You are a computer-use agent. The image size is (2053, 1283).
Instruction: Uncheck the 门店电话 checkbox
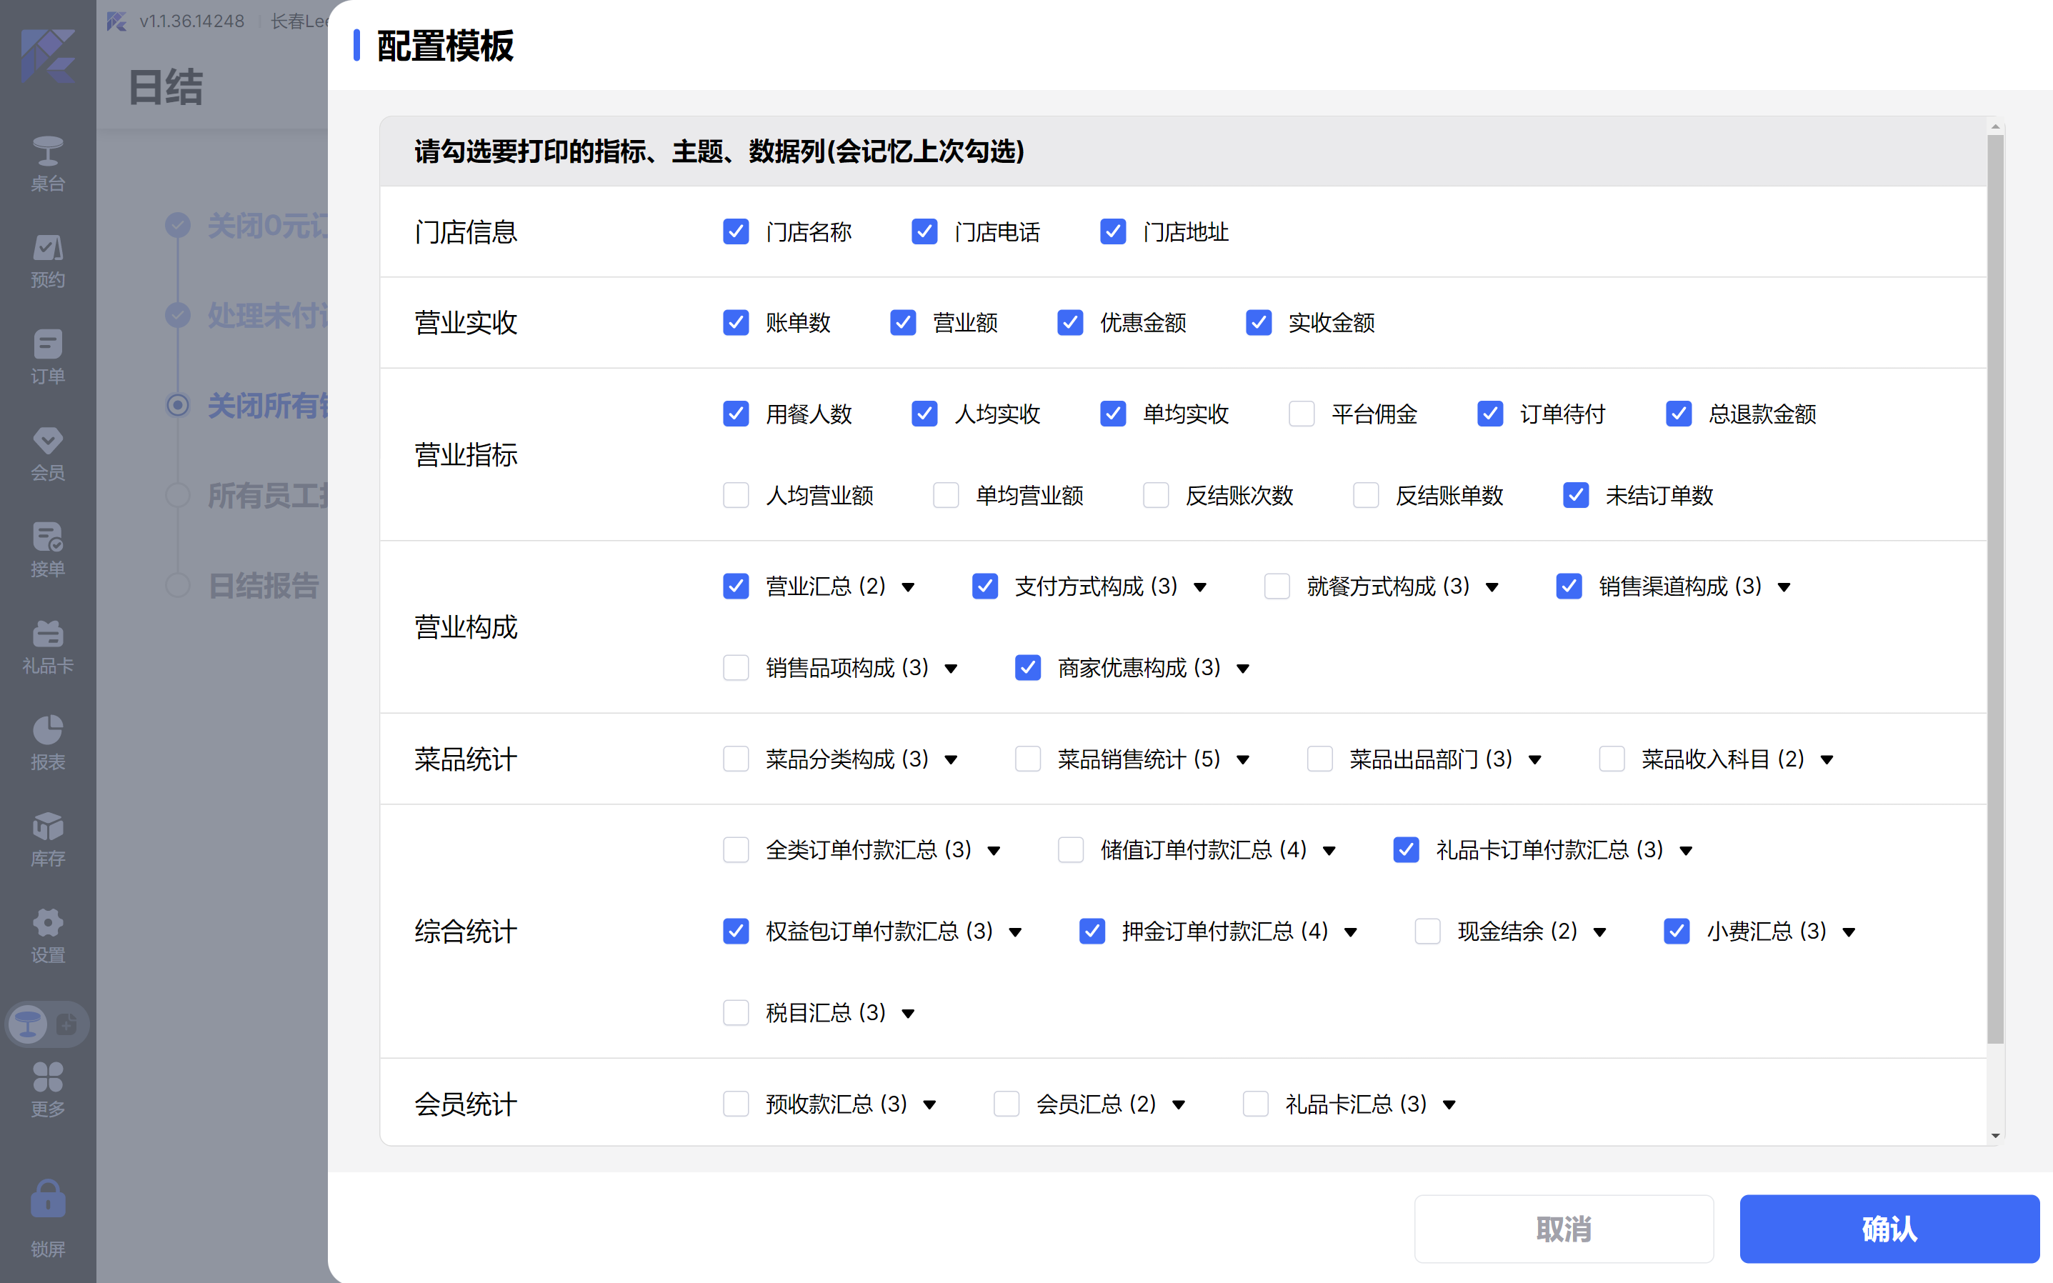click(924, 231)
